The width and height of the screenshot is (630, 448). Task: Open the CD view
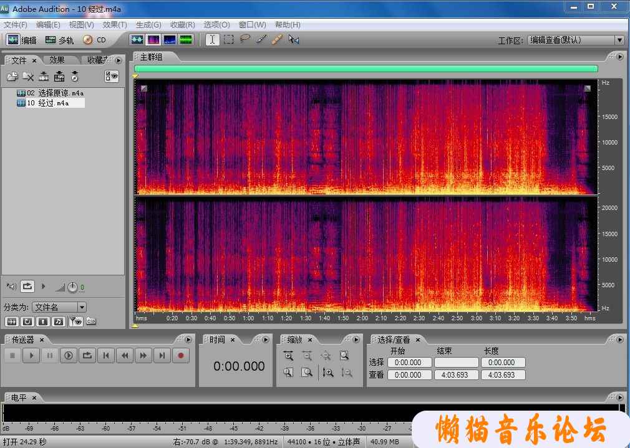coord(94,40)
